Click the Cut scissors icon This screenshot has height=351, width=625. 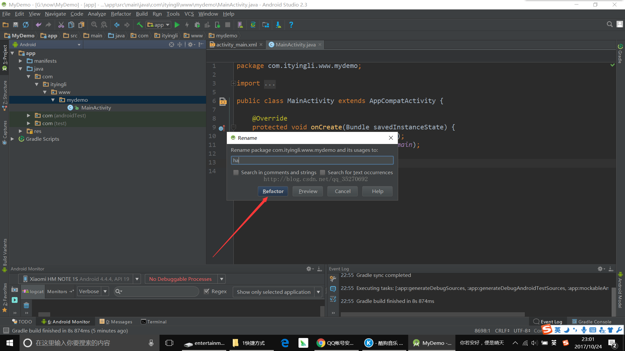(x=61, y=25)
